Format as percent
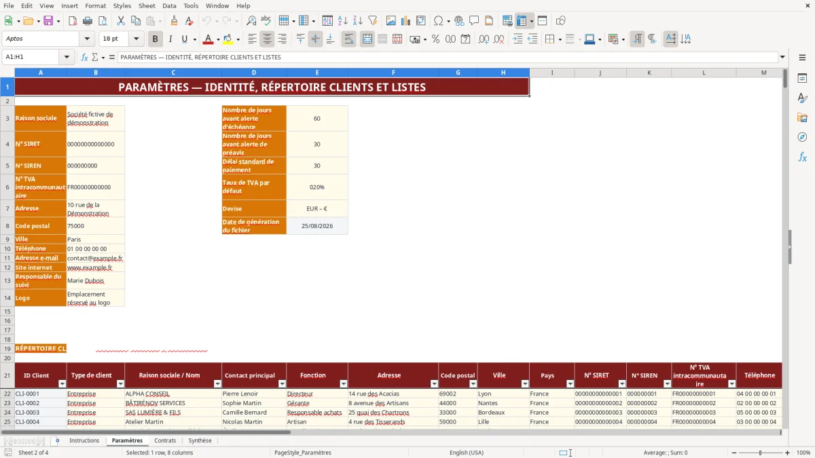This screenshot has height=458, width=815. 435,39
